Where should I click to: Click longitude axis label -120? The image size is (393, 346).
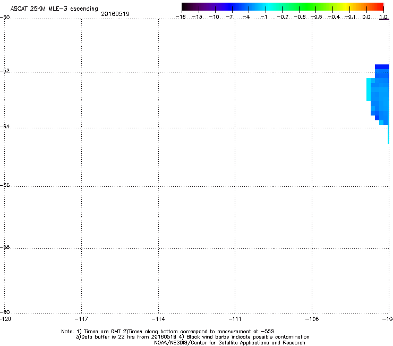point(5,319)
